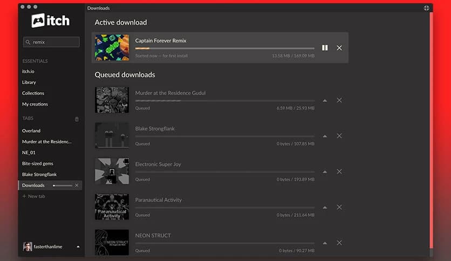Click the 0 bytes / 90.27 MB text
Screen dimensions: 451x261
pos(297,251)
